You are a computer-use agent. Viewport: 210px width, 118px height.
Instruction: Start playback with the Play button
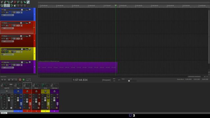(x=12, y=80)
